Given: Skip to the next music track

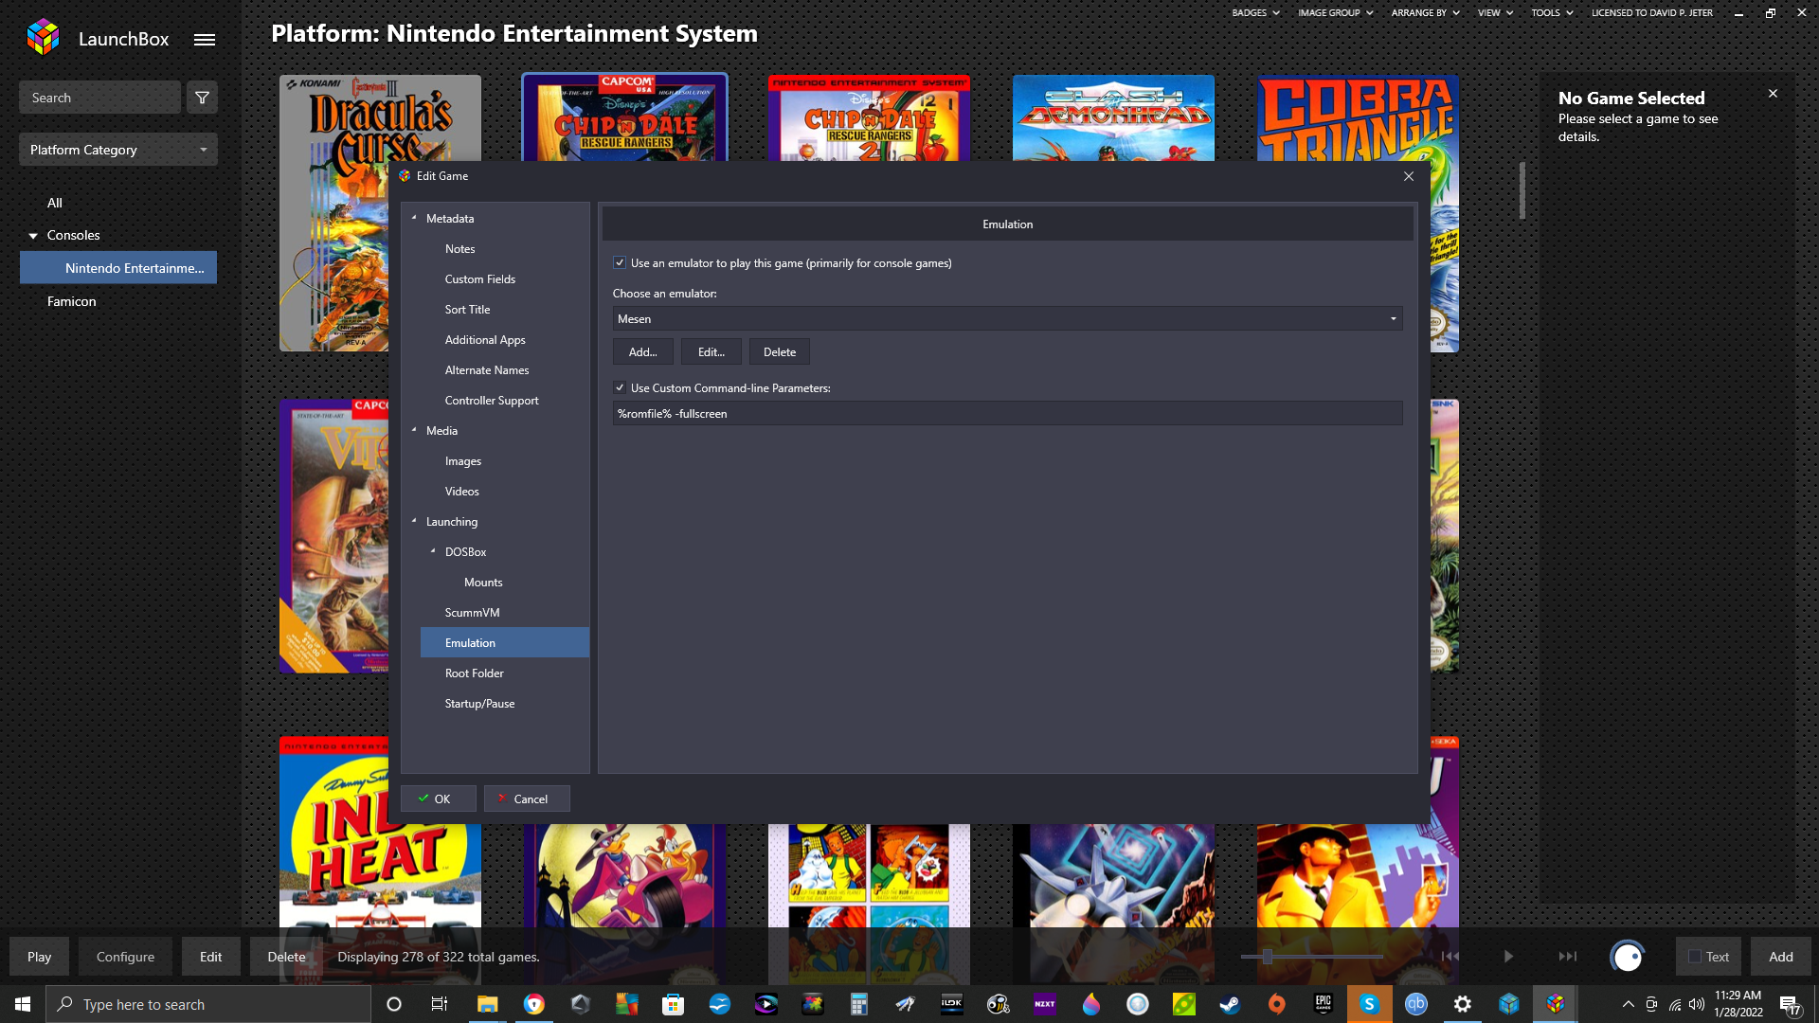Looking at the screenshot, I should coord(1568,957).
